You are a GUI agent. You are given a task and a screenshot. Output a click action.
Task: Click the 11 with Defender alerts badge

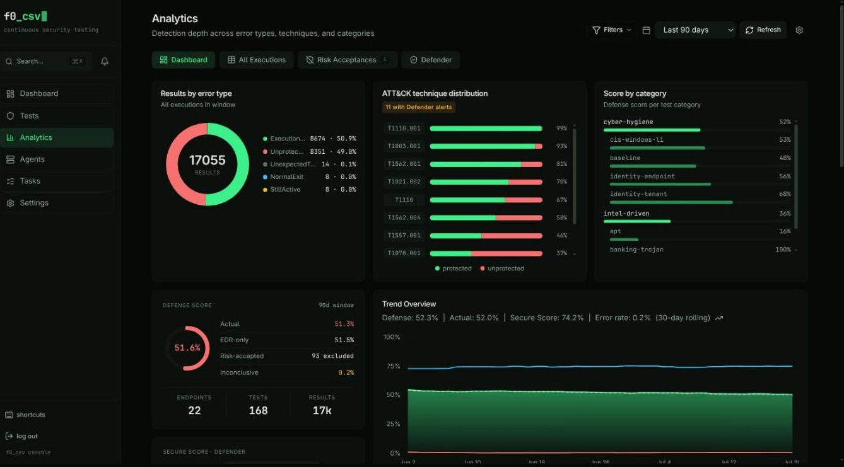tap(419, 107)
